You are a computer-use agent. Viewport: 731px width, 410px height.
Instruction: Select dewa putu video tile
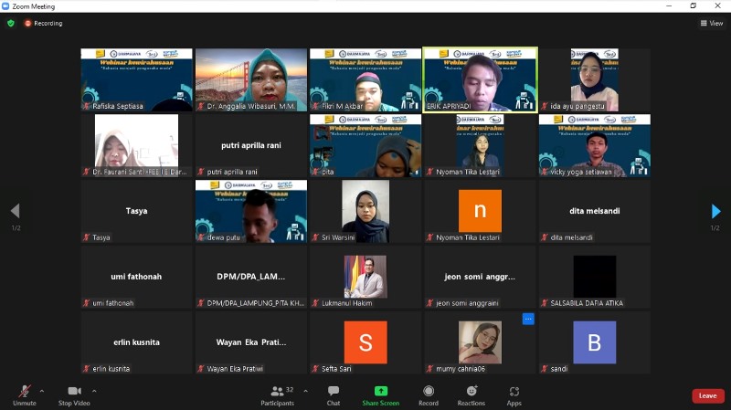tap(251, 211)
